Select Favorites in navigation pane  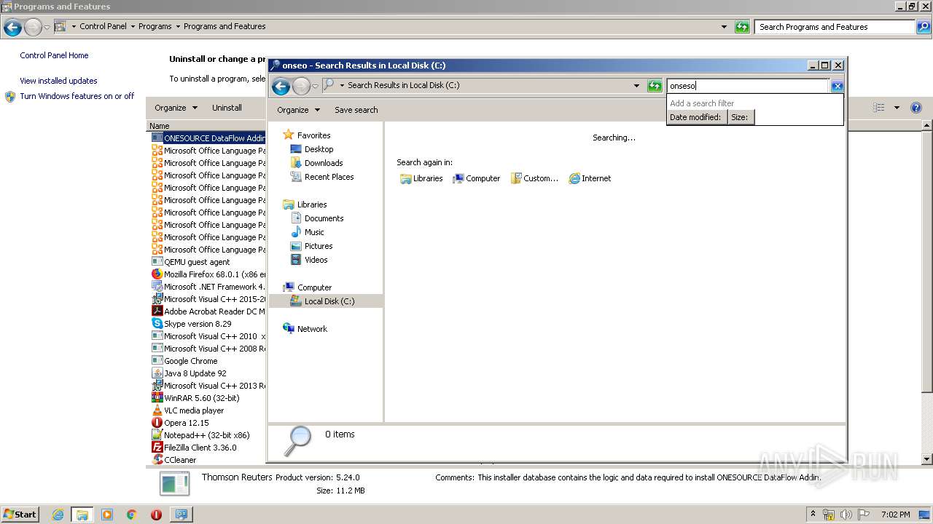click(x=313, y=135)
